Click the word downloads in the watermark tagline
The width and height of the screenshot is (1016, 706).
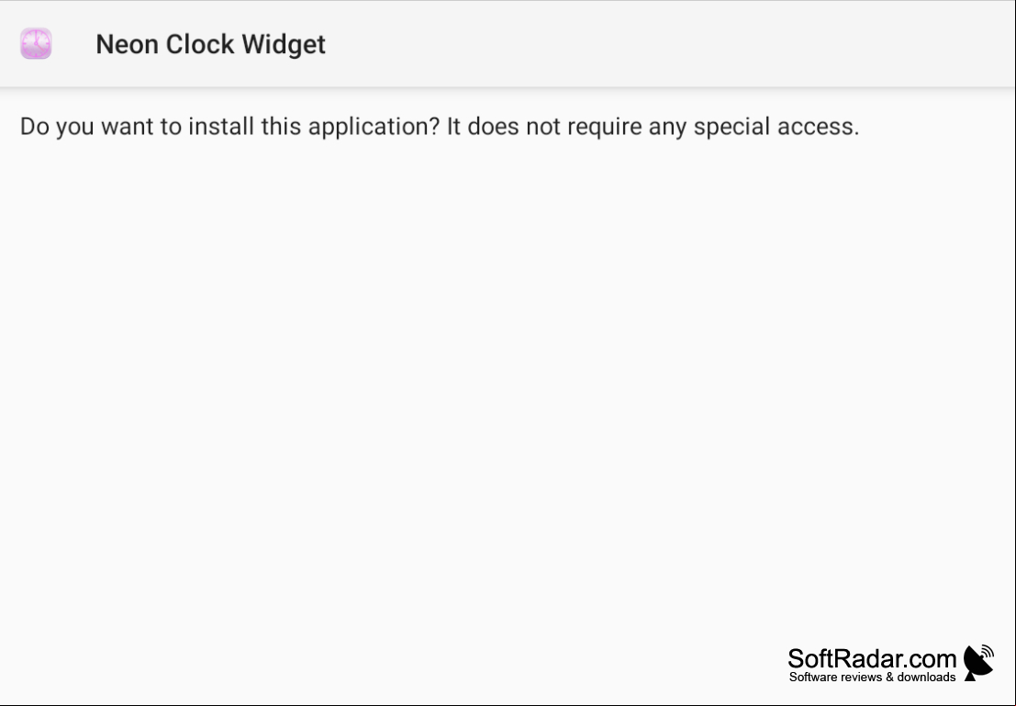[927, 677]
